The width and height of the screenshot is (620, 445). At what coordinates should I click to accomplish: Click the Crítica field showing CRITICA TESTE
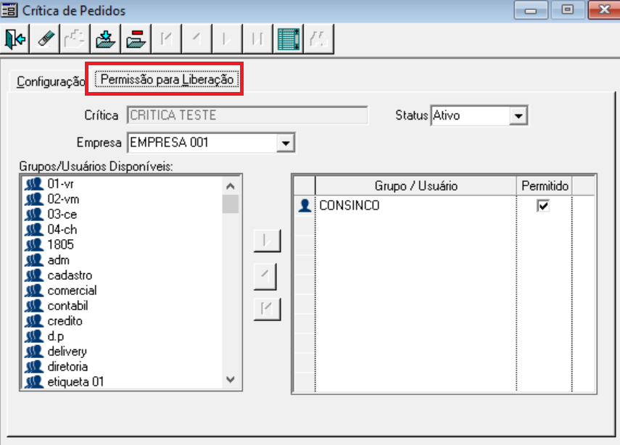(x=247, y=115)
